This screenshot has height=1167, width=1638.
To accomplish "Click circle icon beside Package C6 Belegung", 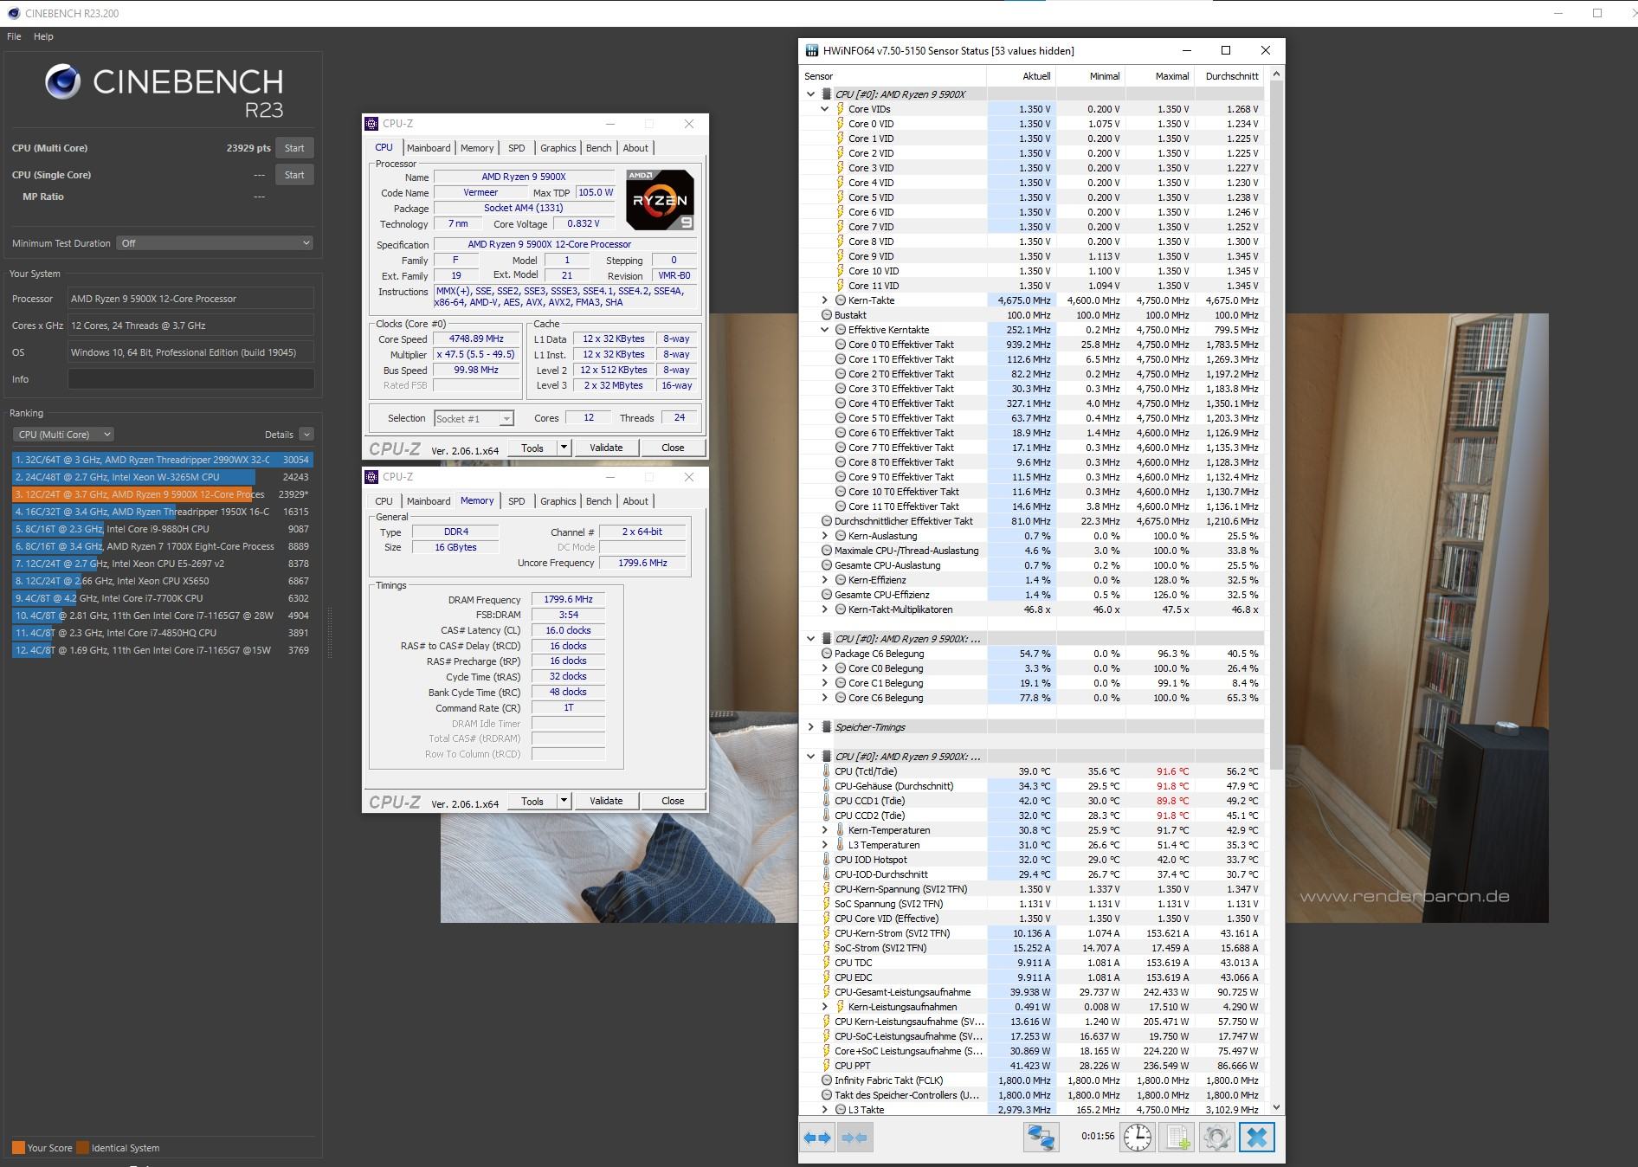I will pyautogui.click(x=826, y=654).
